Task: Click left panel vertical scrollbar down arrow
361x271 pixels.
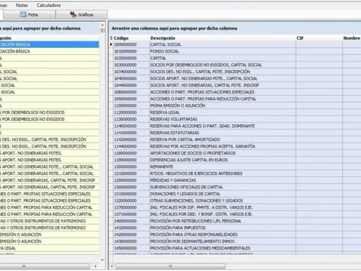Action: 102,260
